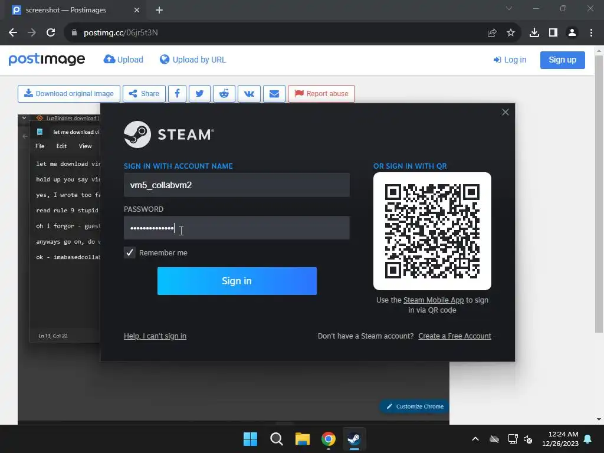Open a new browser tab
This screenshot has height=453, width=604.
(159, 10)
